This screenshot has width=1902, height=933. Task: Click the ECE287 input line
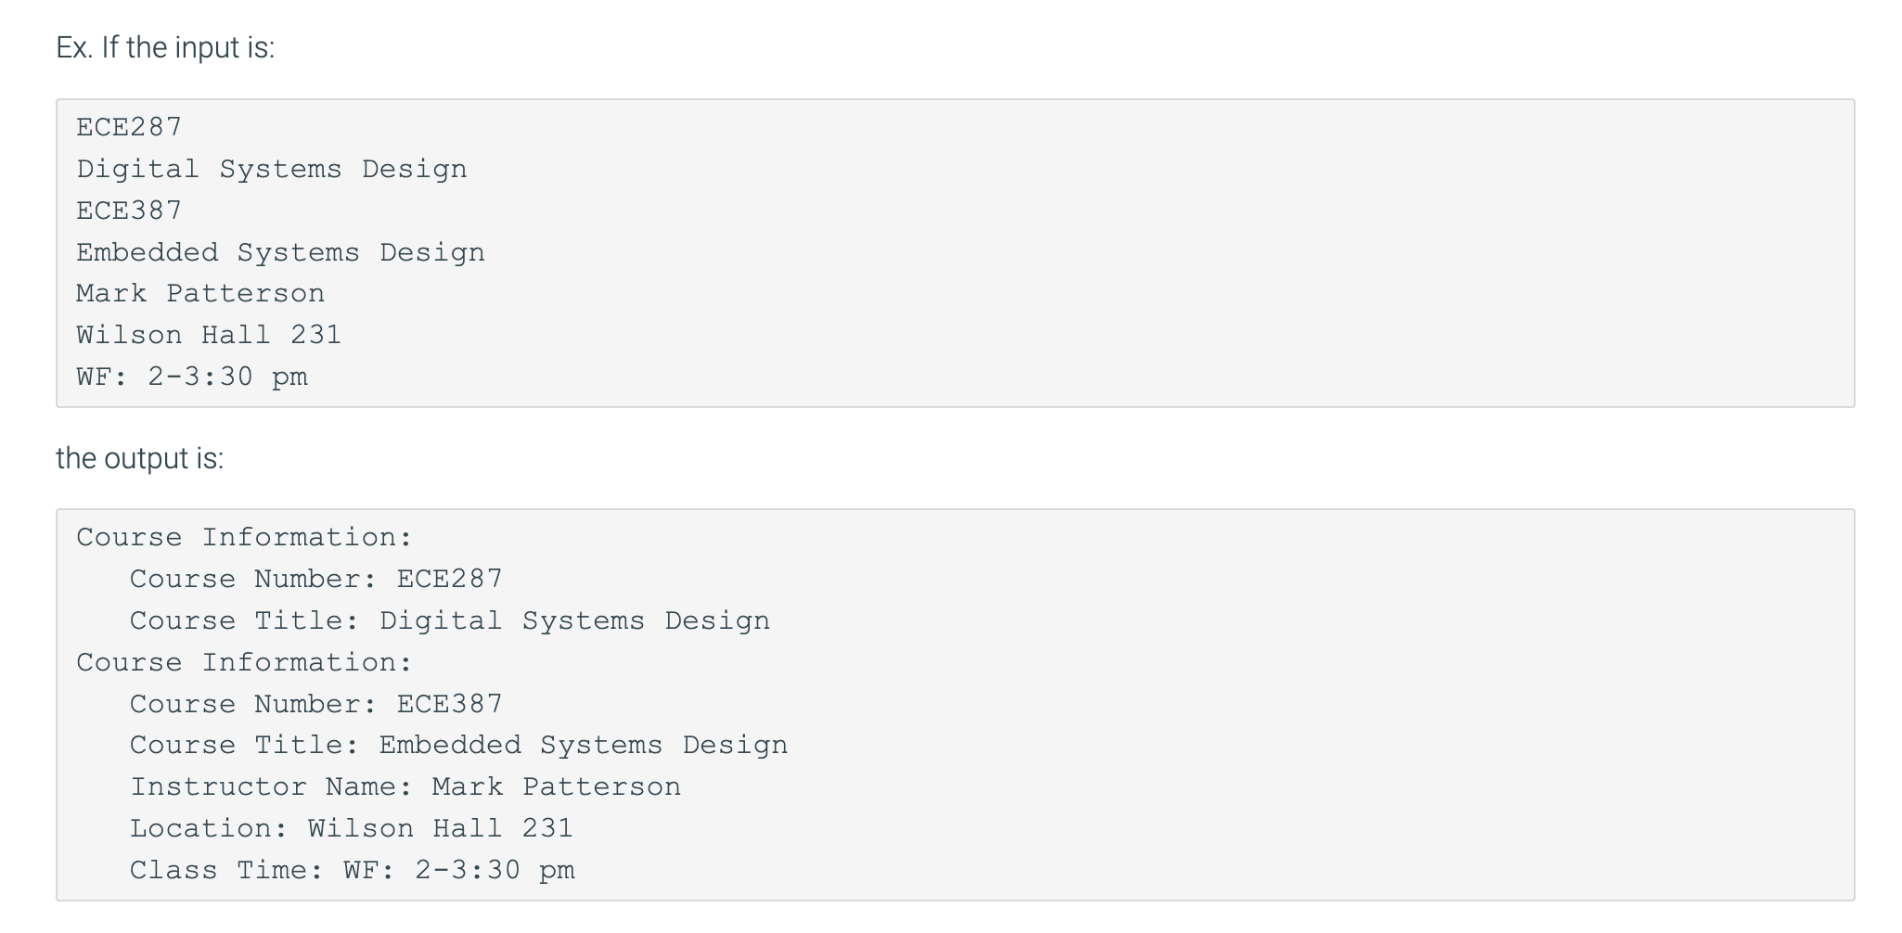click(x=129, y=127)
